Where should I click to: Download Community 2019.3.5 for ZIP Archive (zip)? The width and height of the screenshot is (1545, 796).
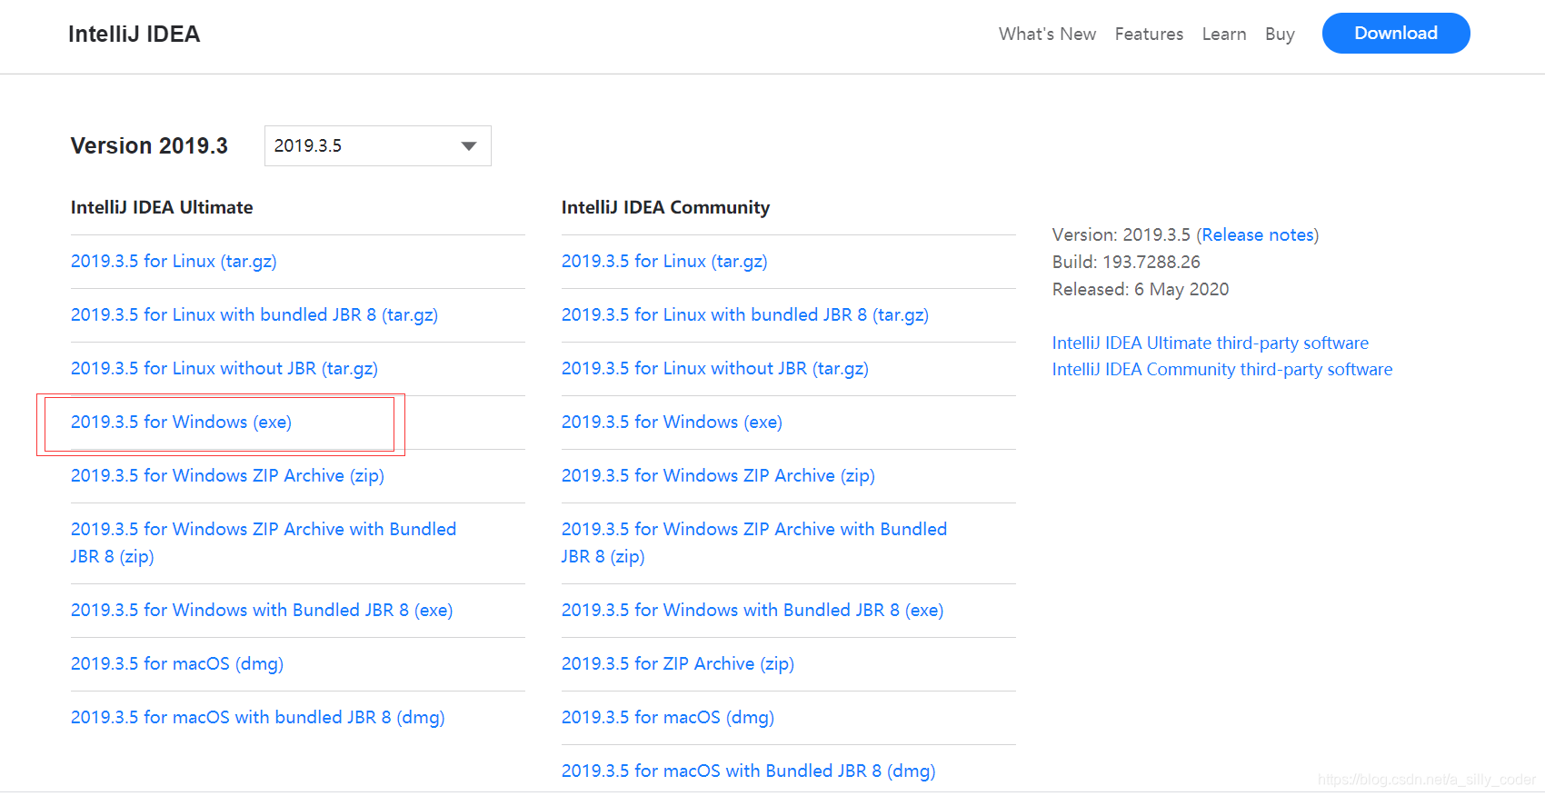click(x=678, y=663)
